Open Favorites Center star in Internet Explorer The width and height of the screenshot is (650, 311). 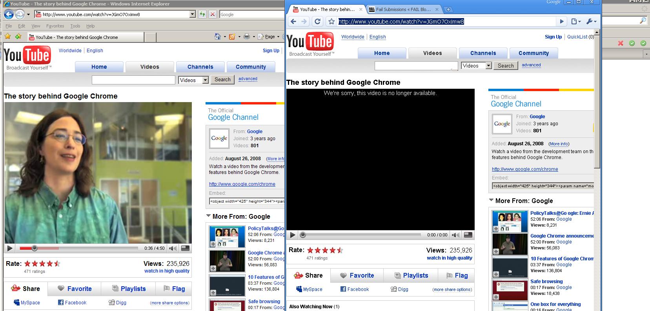tap(7, 37)
